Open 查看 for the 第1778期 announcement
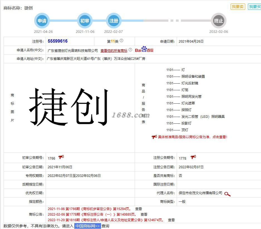 click(144, 215)
